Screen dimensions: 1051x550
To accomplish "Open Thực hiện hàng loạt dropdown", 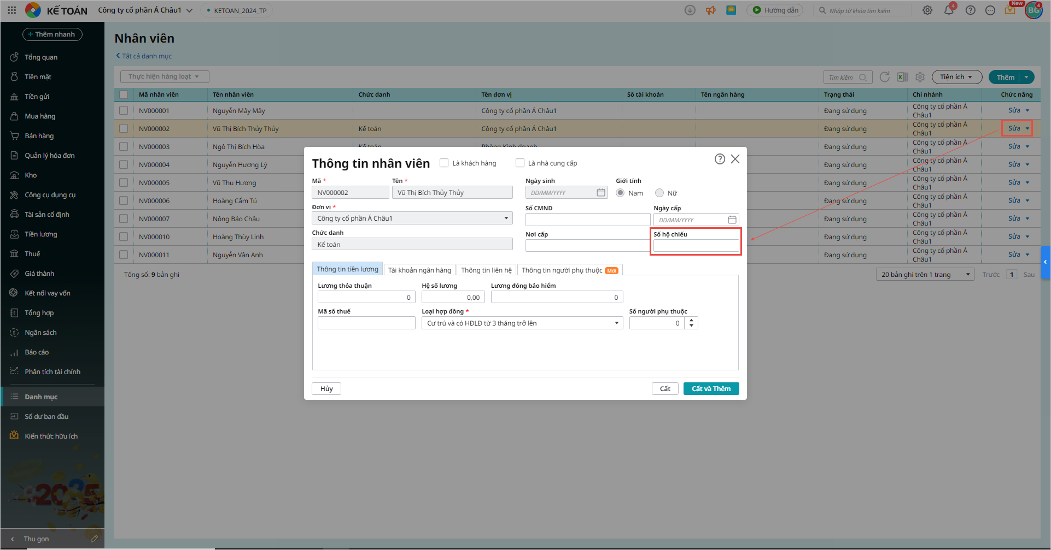I will pos(165,76).
